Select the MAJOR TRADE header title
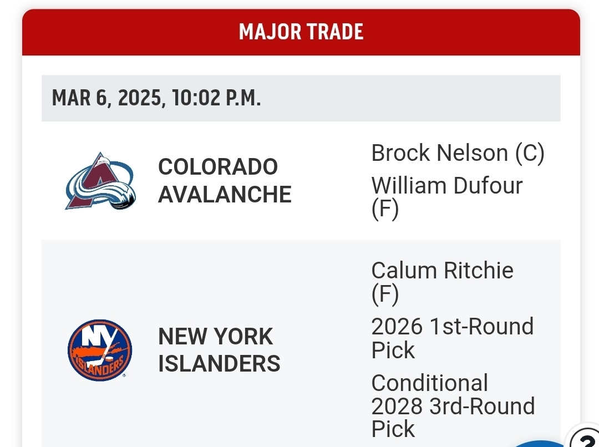This screenshot has height=447, width=599. tap(301, 32)
